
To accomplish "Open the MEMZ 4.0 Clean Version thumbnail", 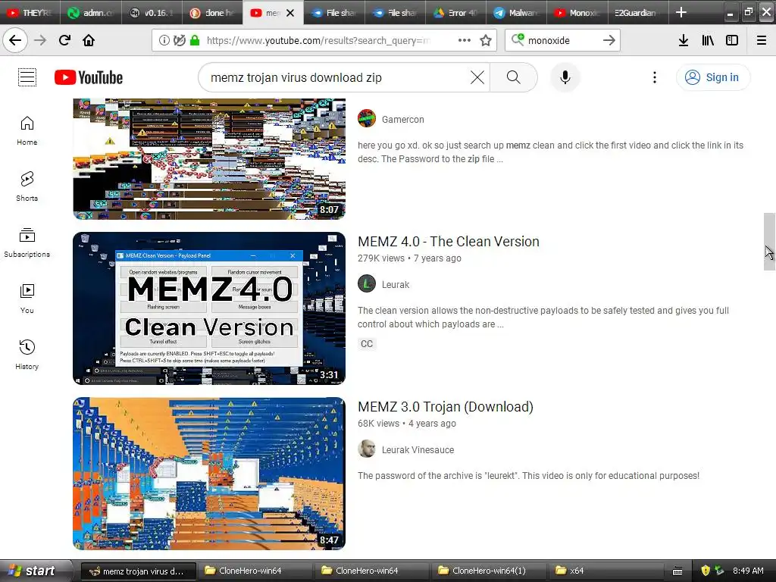I will tap(209, 308).
